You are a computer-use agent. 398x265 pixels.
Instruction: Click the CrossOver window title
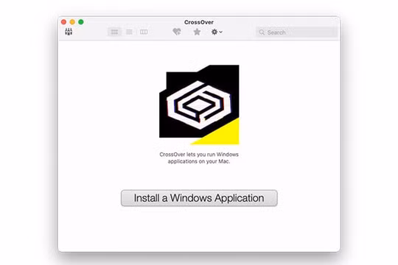pyautogui.click(x=199, y=22)
